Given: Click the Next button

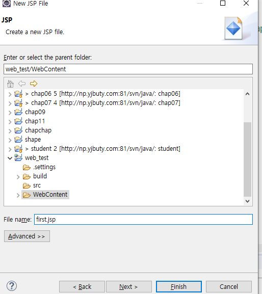Looking at the screenshot, I should pos(129,286).
